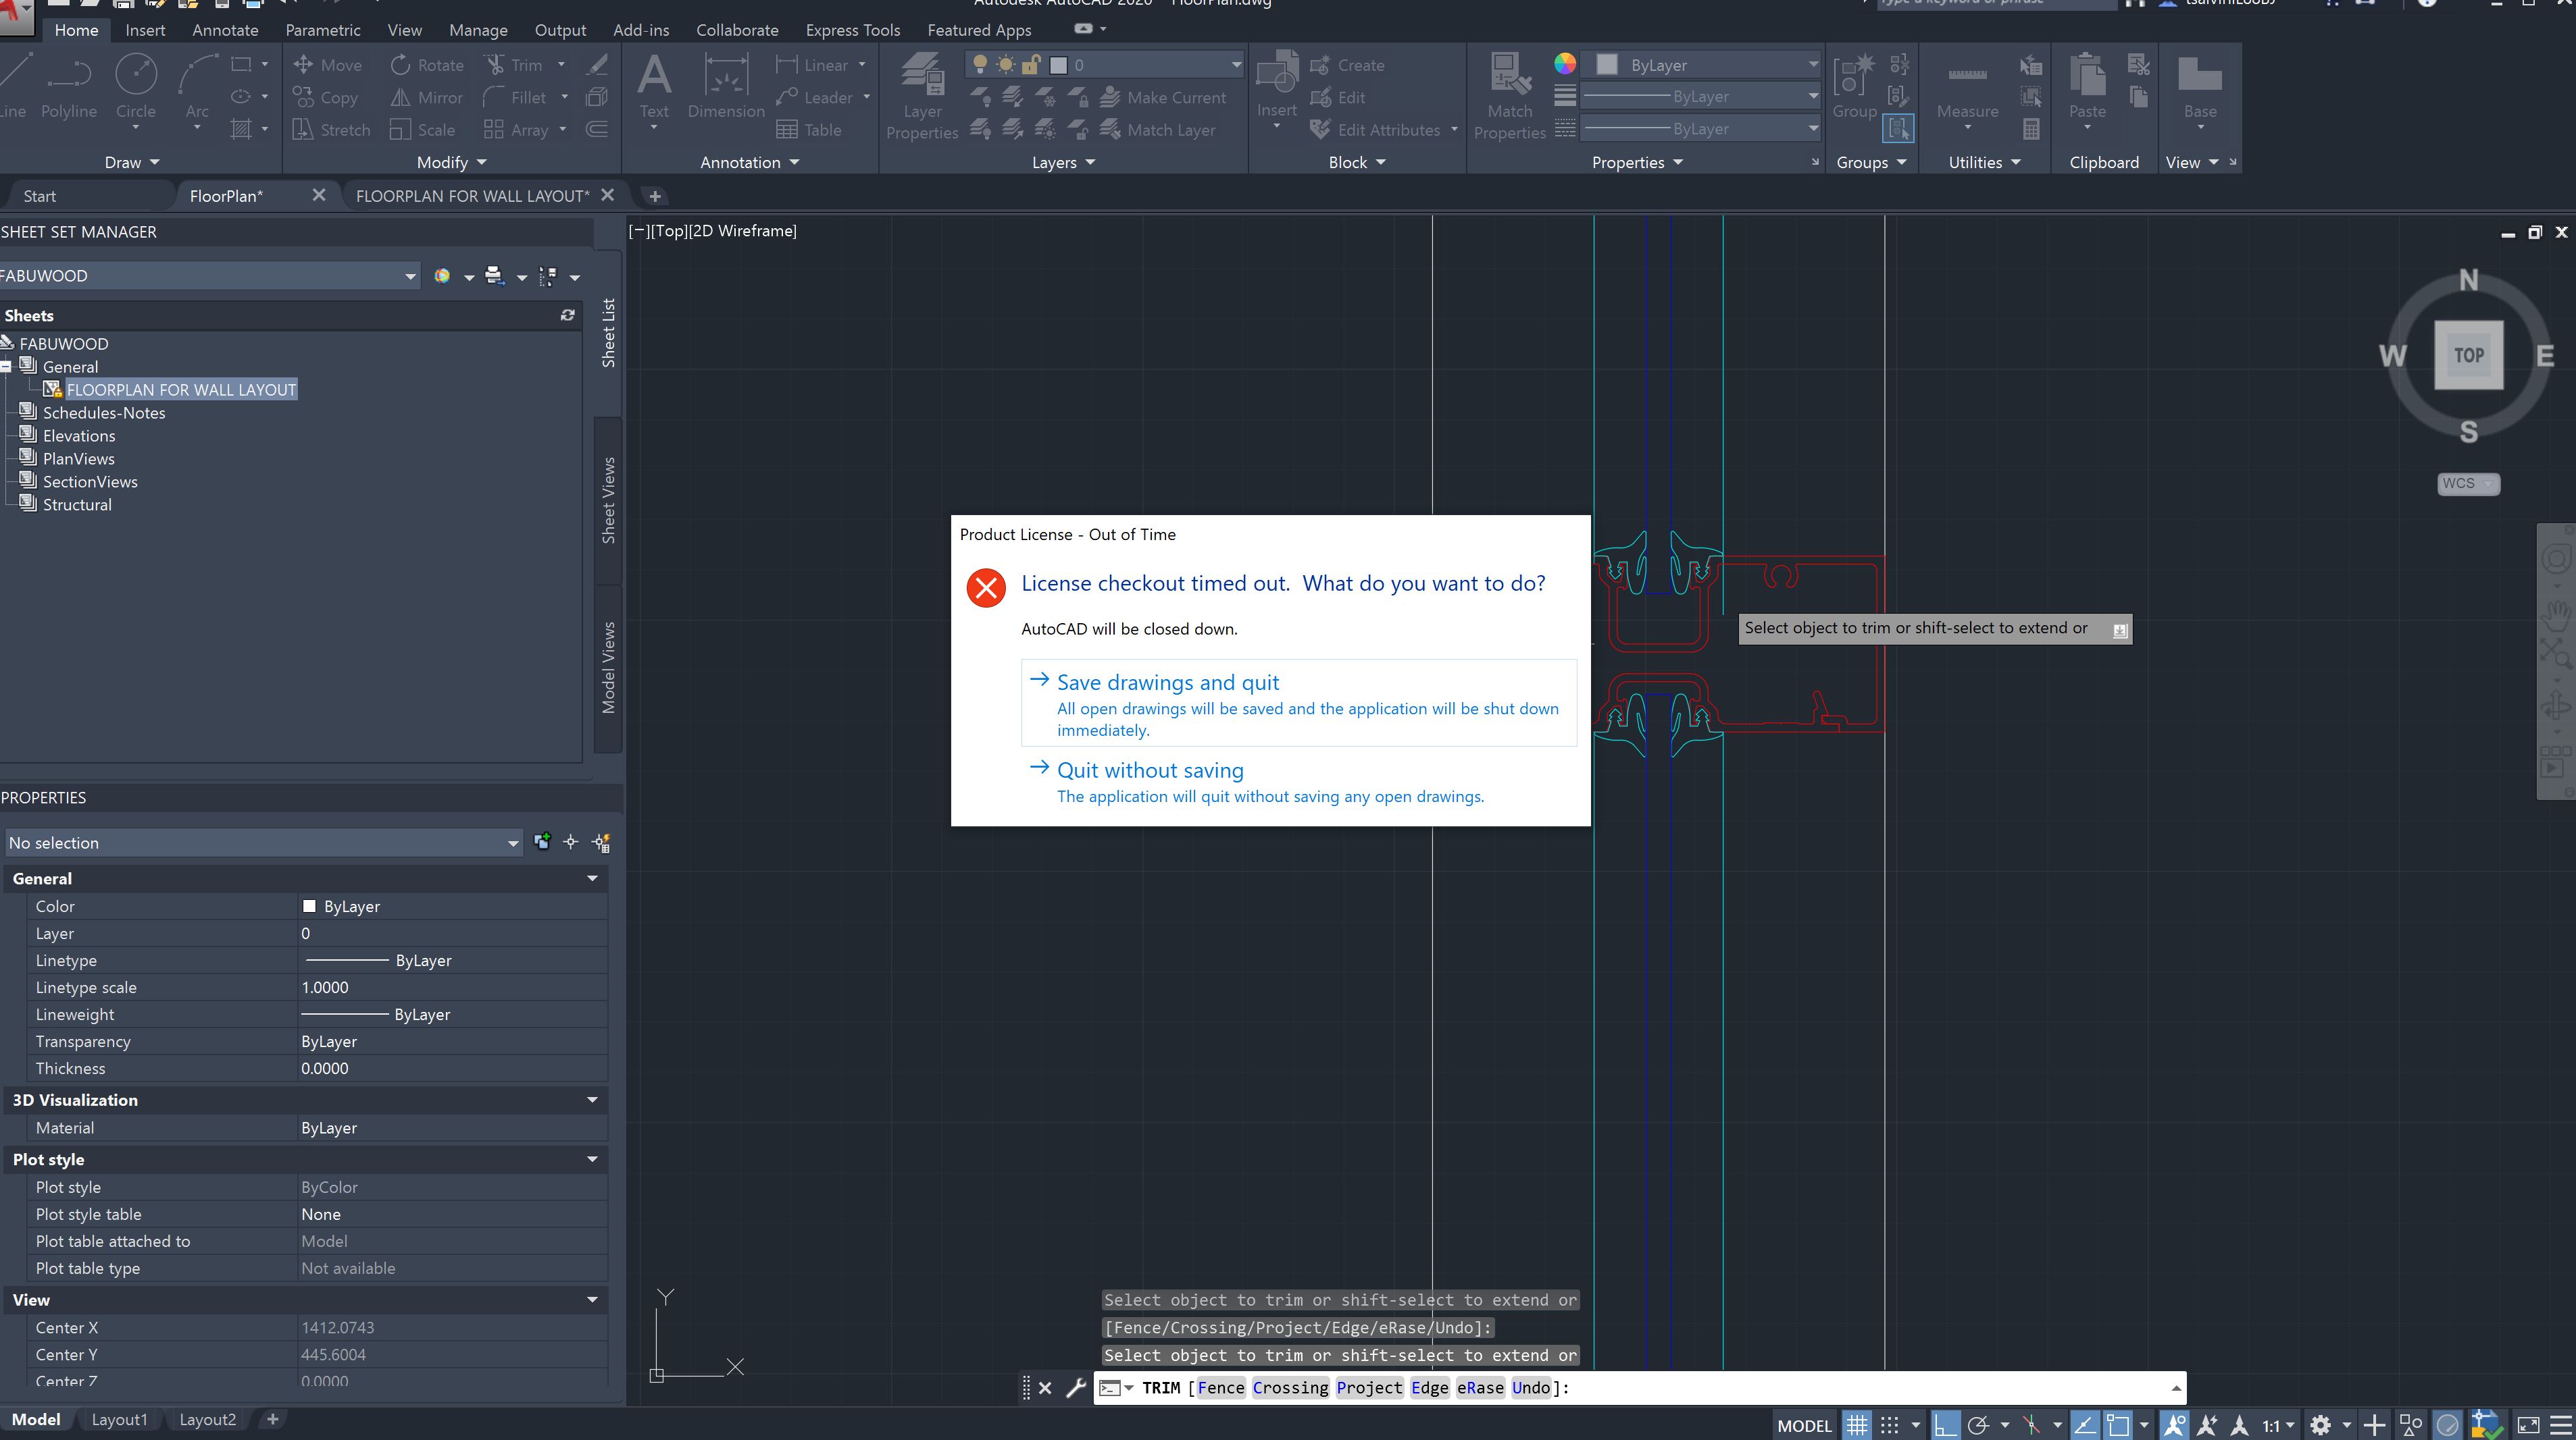Toggle drawing grid display in status bar
The height and width of the screenshot is (1440, 2576).
coord(1857,1425)
